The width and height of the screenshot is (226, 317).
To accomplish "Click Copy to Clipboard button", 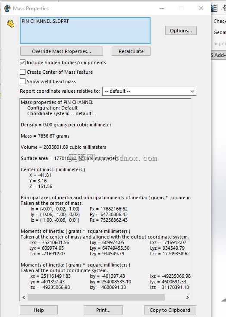I will 170,310.
